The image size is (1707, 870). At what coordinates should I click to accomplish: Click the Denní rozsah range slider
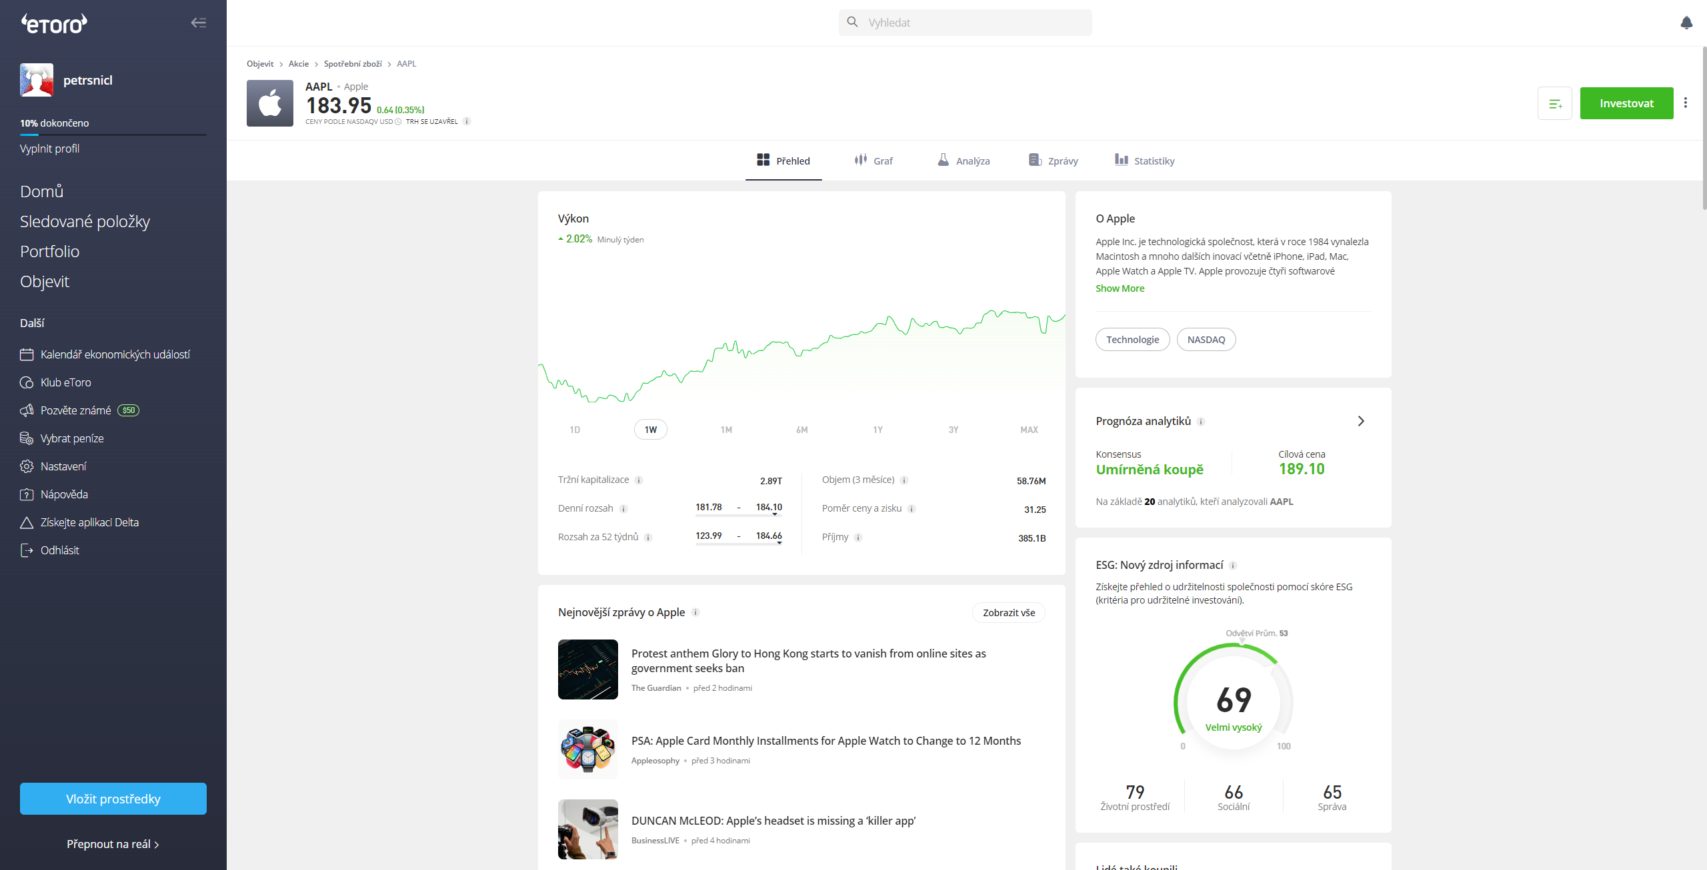[x=739, y=515]
